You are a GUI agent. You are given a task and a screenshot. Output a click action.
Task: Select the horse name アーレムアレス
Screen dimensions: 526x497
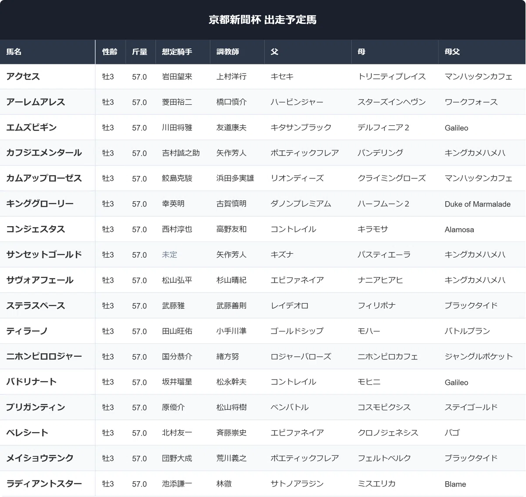[36, 102]
